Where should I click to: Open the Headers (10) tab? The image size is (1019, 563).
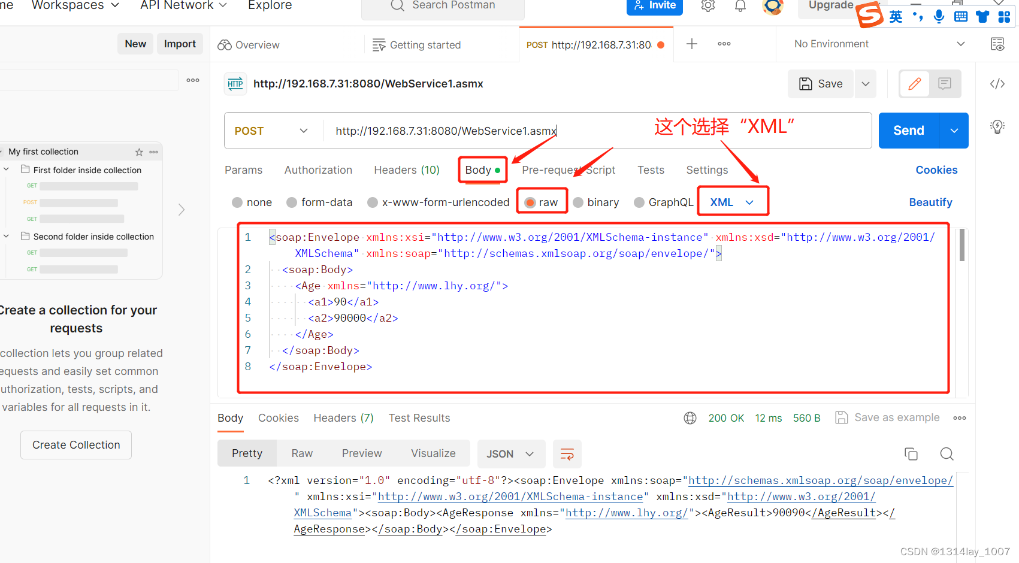coord(407,170)
